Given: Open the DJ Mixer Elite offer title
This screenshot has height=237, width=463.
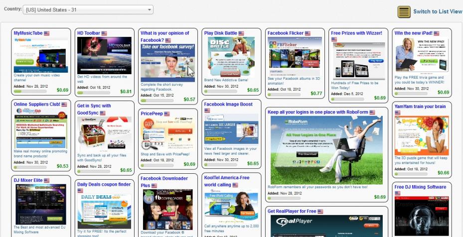Looking at the screenshot, I should coord(28,180).
